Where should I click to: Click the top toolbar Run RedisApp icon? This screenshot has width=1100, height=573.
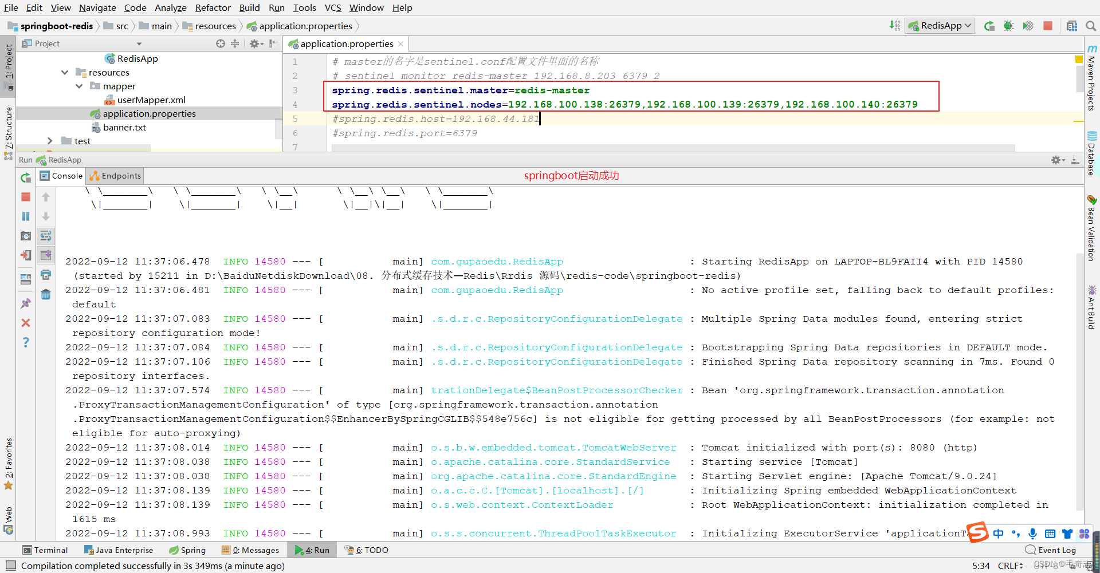coord(989,26)
